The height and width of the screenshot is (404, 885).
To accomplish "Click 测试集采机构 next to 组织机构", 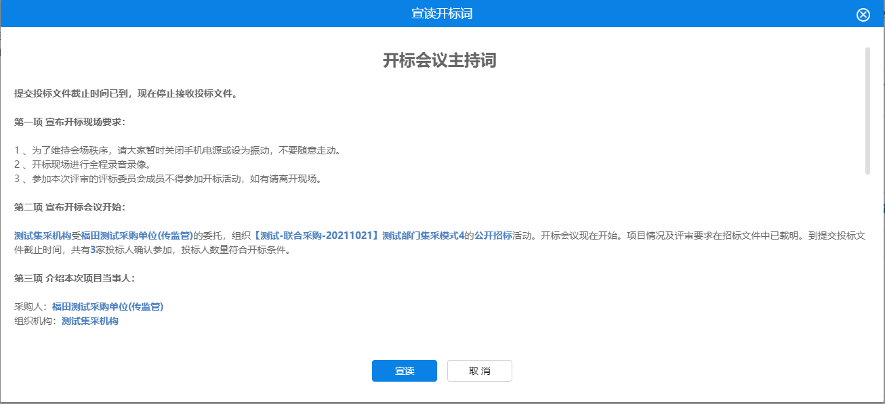I will coord(90,321).
